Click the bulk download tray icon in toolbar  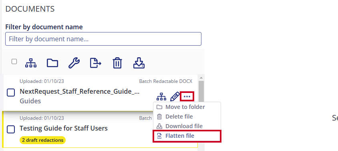point(139,63)
